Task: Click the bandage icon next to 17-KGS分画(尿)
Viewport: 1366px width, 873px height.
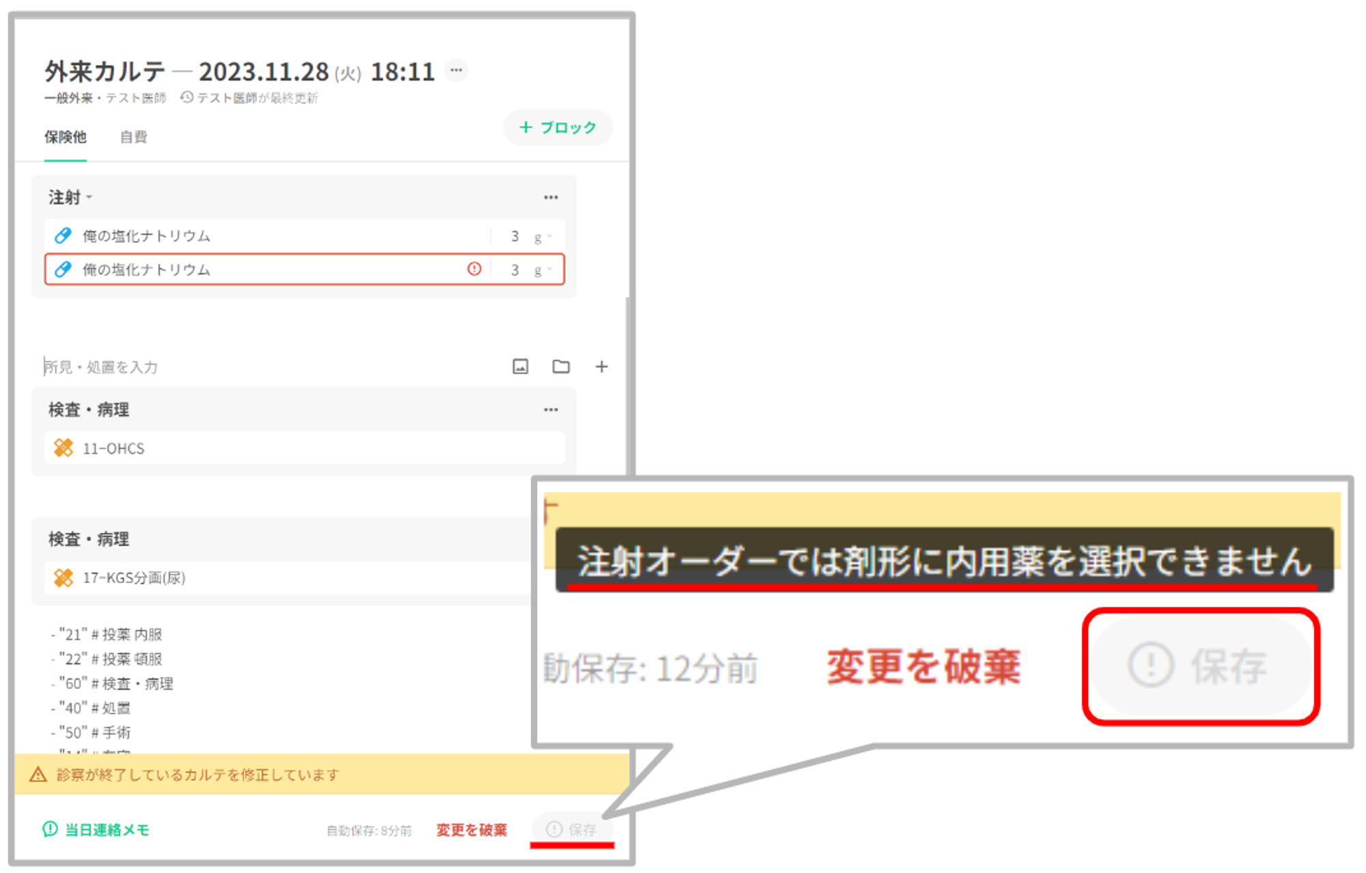Action: [x=64, y=577]
